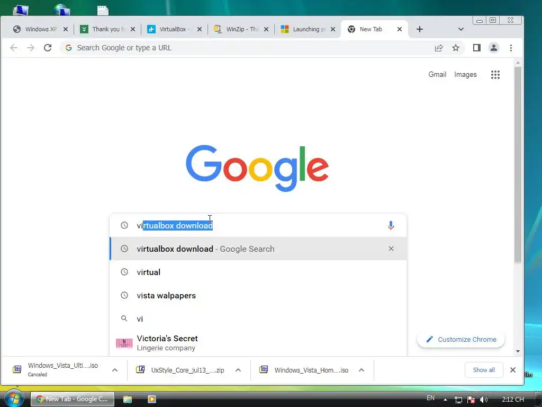The image size is (542, 407).
Task: Start voice search with the microphone
Action: pyautogui.click(x=391, y=225)
